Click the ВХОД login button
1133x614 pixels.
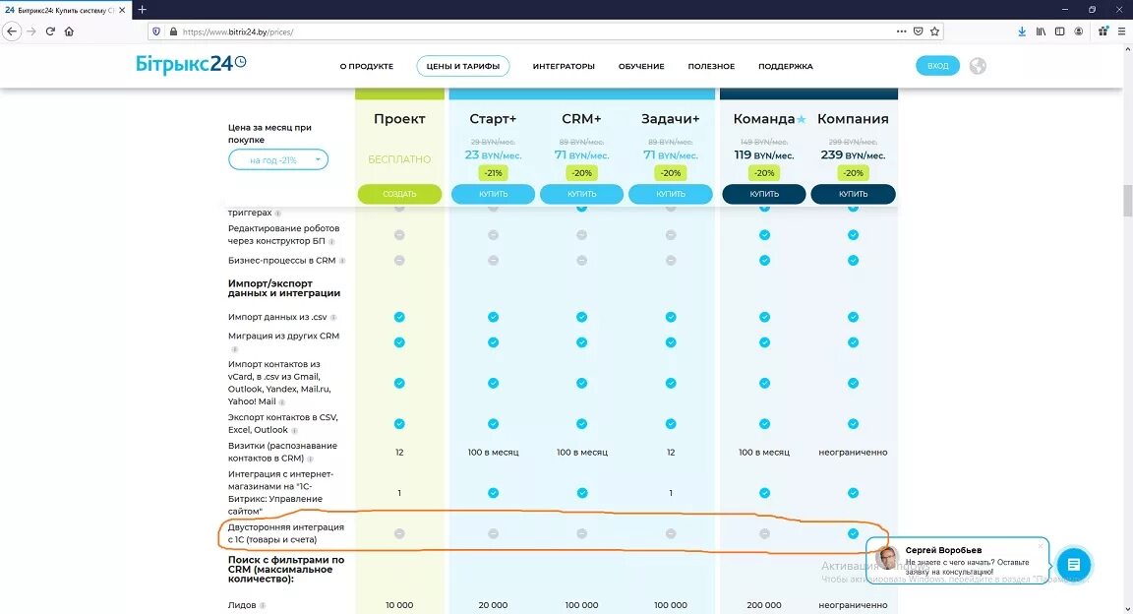point(938,66)
